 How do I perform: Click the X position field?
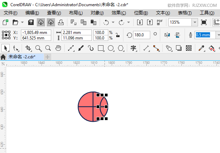36,33
